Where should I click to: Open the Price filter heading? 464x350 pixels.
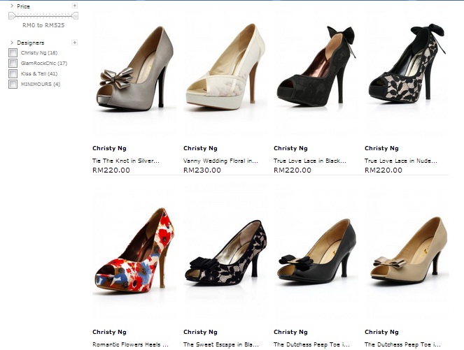pos(23,6)
